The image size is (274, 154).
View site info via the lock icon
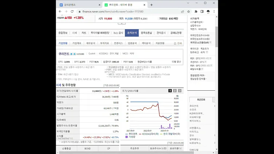point(80,11)
